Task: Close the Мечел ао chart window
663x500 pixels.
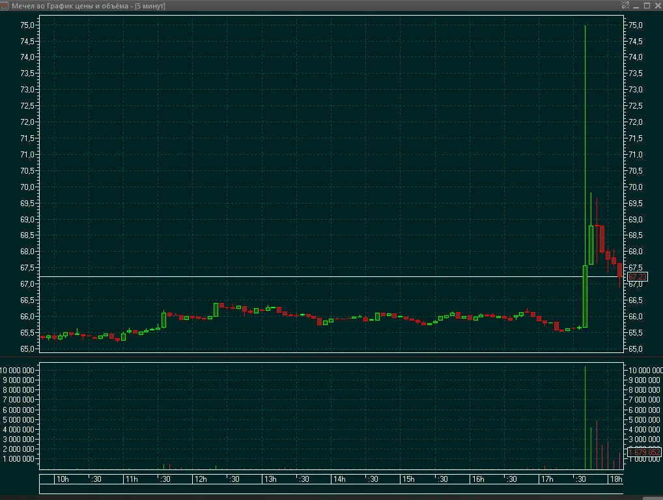Action: tap(658, 5)
